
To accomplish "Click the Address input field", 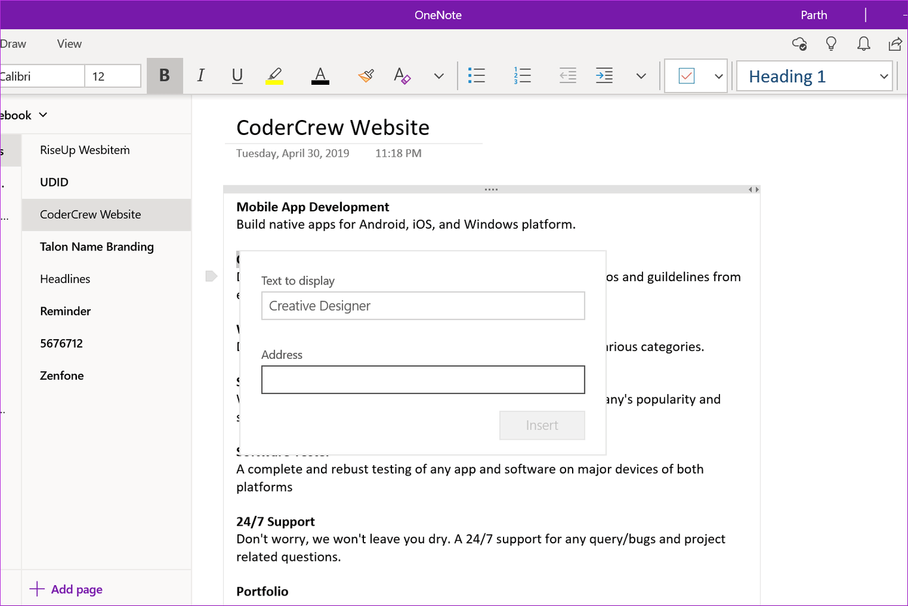I will coord(423,380).
